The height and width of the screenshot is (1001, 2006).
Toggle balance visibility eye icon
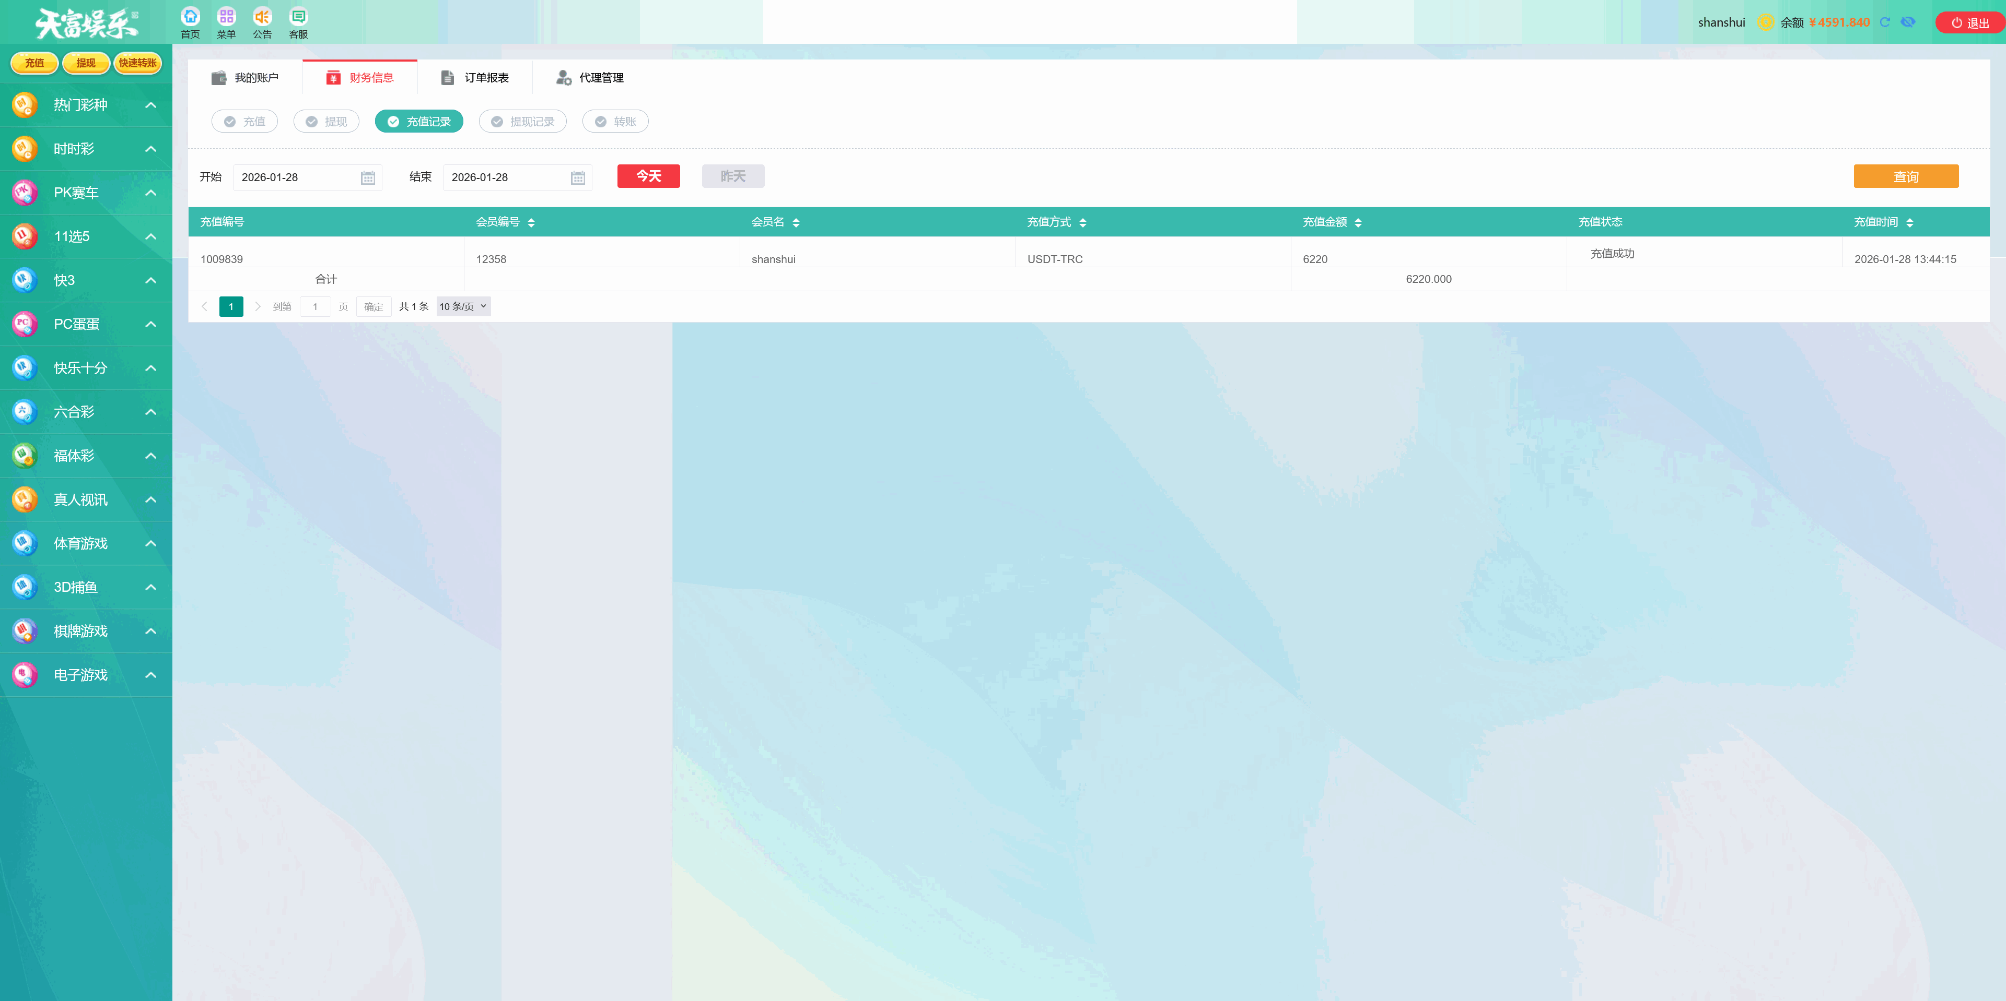point(1908,22)
